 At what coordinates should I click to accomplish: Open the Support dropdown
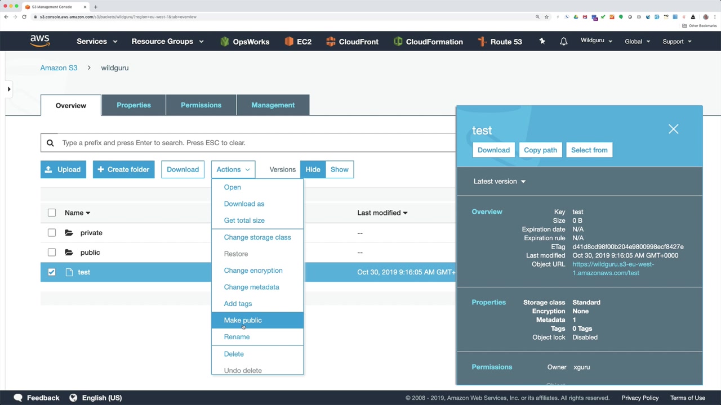click(x=677, y=42)
